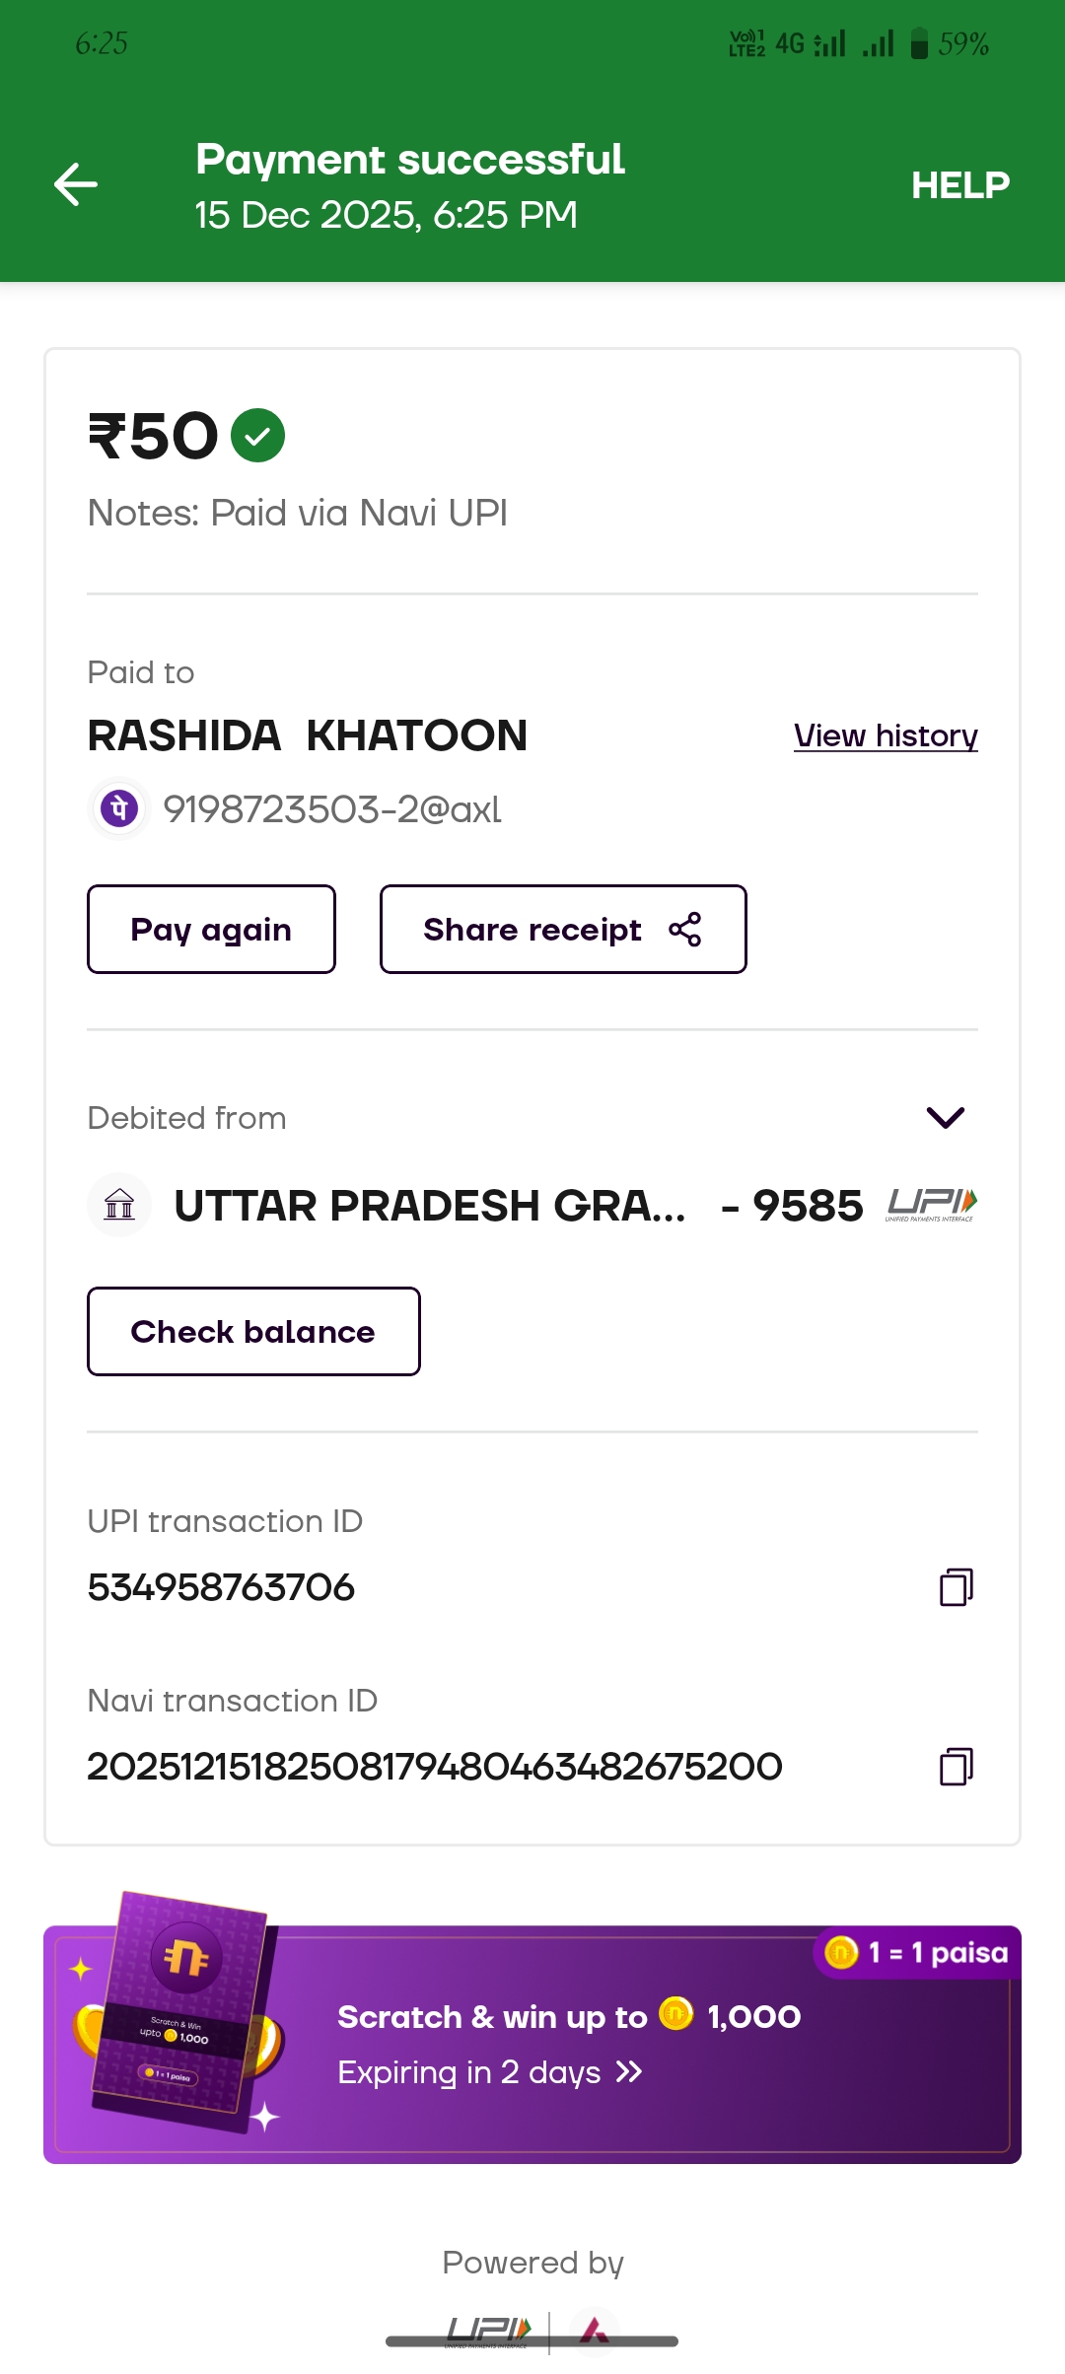Select the UTTAR PRADESH GRA... bank account
The width and height of the screenshot is (1065, 2374).
pos(429,1206)
